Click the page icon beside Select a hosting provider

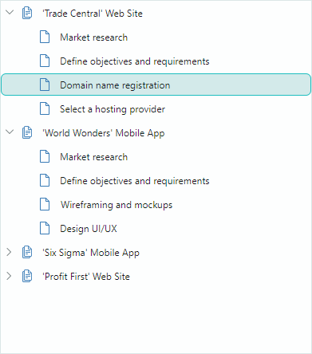click(45, 108)
